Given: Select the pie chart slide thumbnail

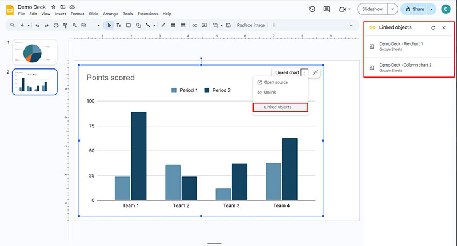Looking at the screenshot, I should tap(34, 53).
